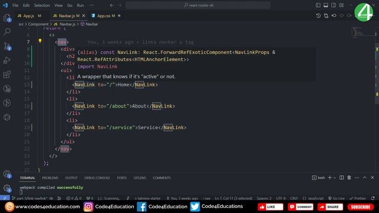The image size is (379, 213).
Task: Open the Edit menu
Action: click(x=26, y=5)
